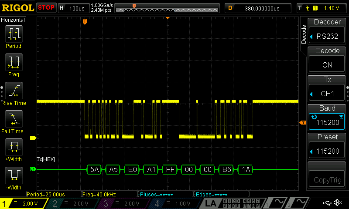This screenshot has width=349, height=209.
Task: Select the Freq measurement icon
Action: click(13, 62)
